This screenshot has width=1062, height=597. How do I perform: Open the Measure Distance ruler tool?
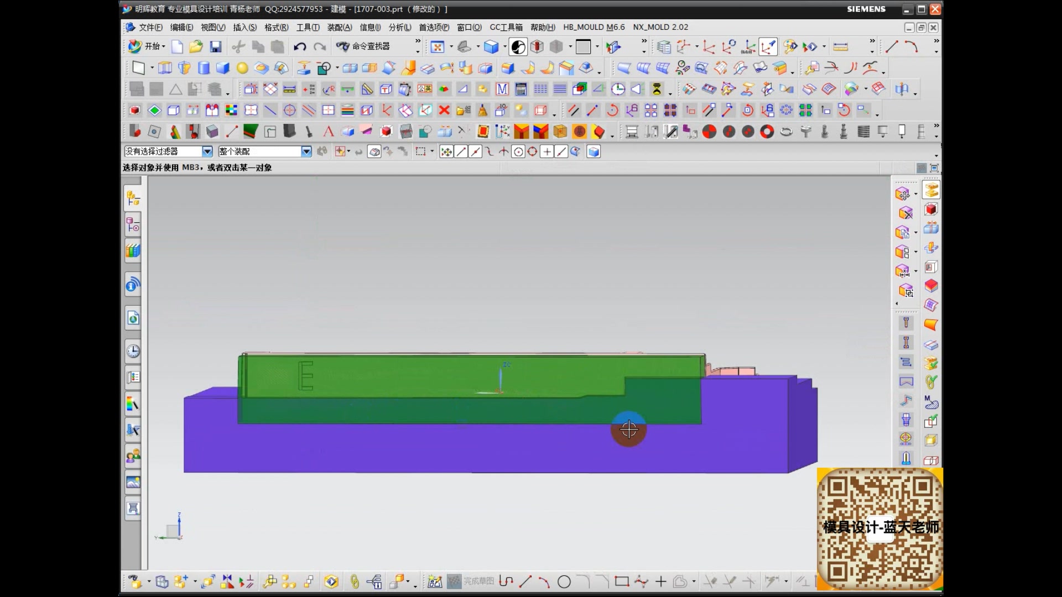tap(840, 47)
